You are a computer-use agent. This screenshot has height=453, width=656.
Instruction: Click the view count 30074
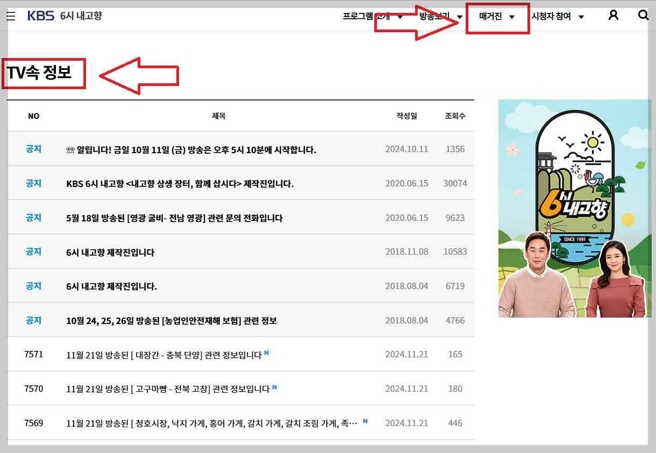(x=455, y=184)
